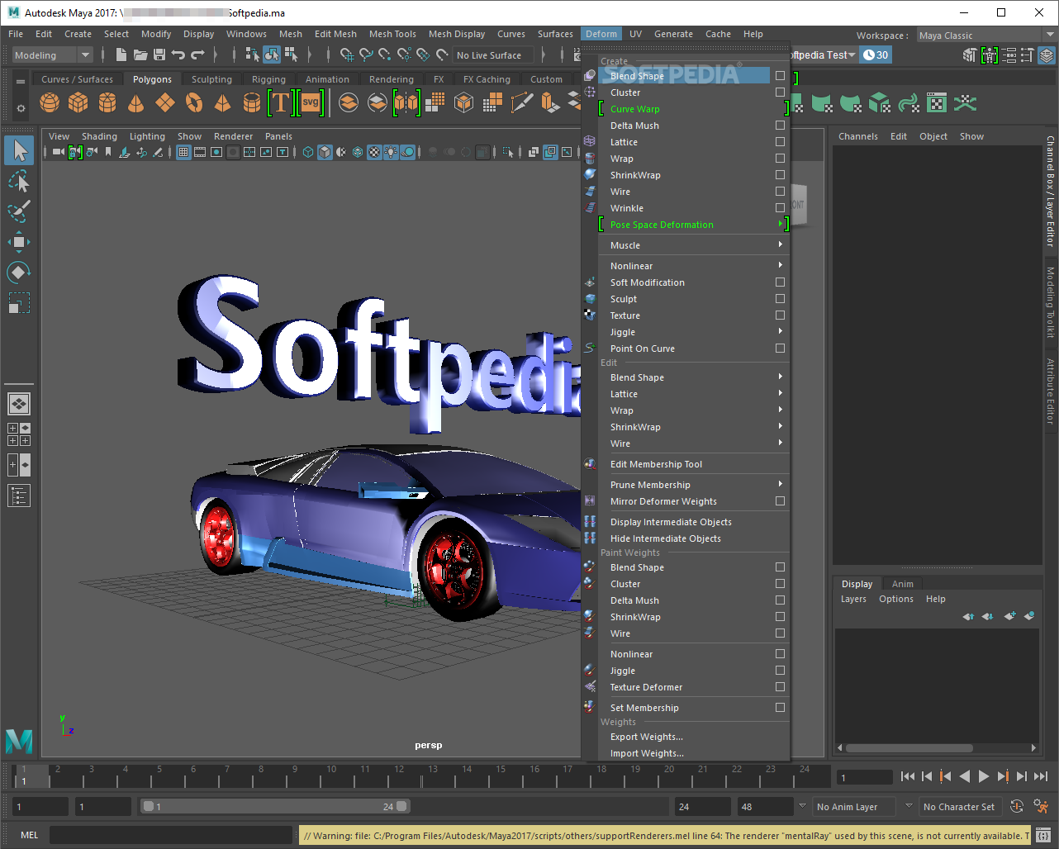Activate the Lasso Select tool
Screen dimensions: 1059x849
coord(19,181)
